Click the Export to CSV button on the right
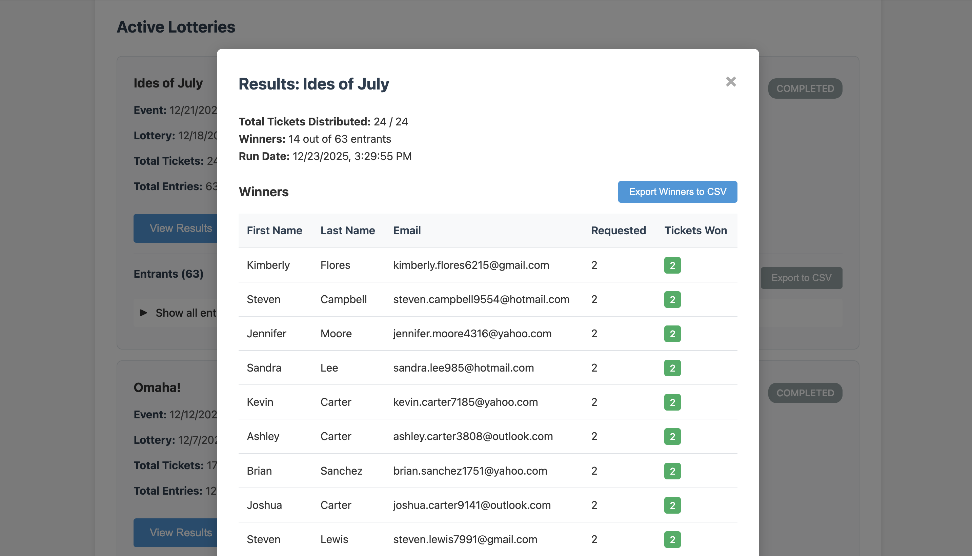Image resolution: width=972 pixels, height=556 pixels. click(802, 278)
